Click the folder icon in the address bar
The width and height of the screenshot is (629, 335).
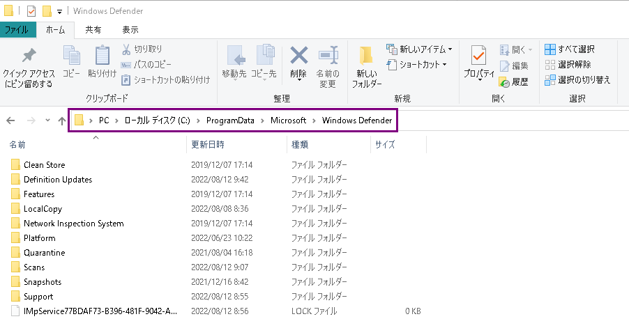click(79, 120)
